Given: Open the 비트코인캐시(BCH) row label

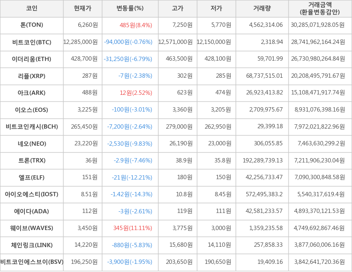Looking at the screenshot, I should [x=32, y=127].
